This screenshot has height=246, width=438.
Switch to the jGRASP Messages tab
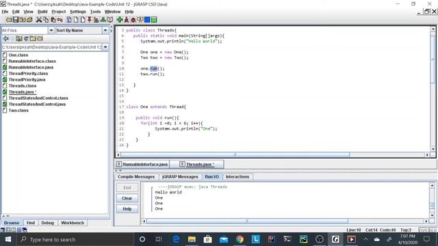point(180,177)
